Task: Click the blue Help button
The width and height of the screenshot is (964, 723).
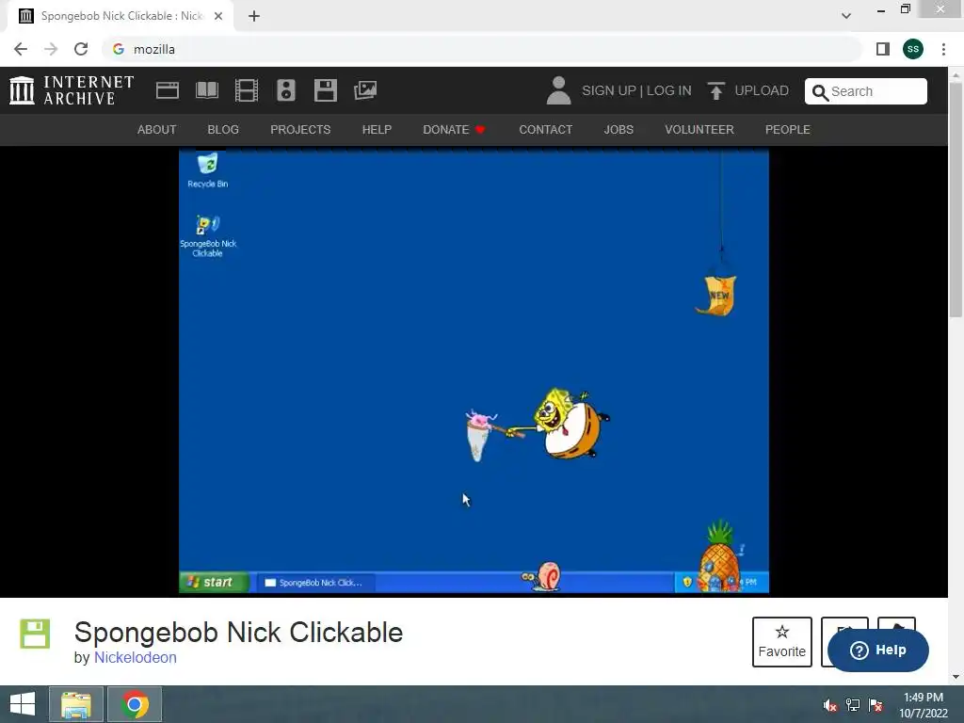Action: click(878, 650)
